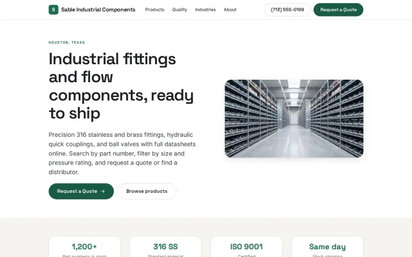Select the ISO 9001 stat card

(247, 247)
